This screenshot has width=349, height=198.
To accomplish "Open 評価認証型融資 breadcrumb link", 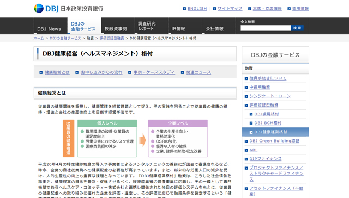I will pos(112,38).
